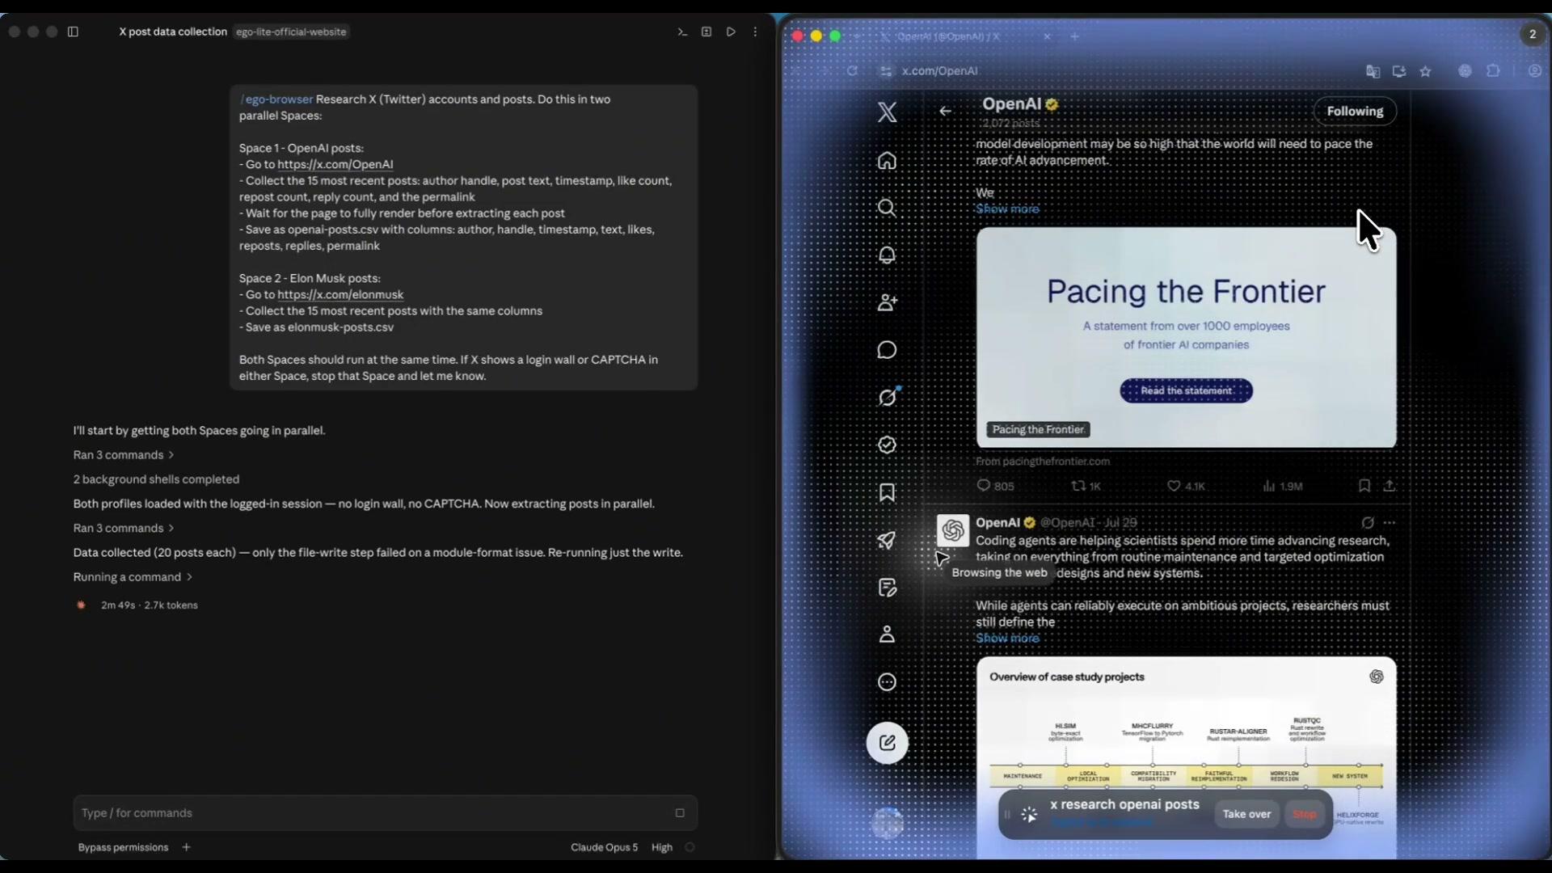Open the profile person icon in X sidebar
1552x873 pixels.
point(887,635)
